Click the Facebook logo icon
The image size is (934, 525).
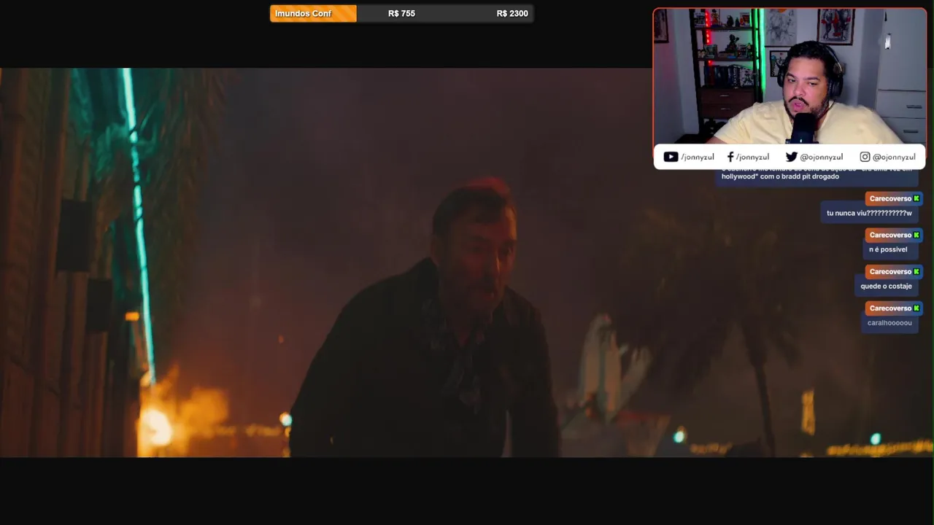click(730, 157)
